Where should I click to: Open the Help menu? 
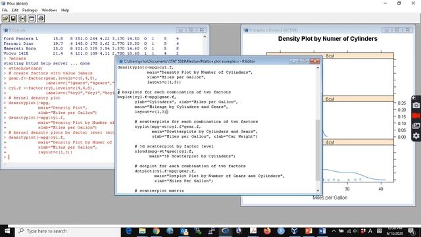click(x=65, y=11)
